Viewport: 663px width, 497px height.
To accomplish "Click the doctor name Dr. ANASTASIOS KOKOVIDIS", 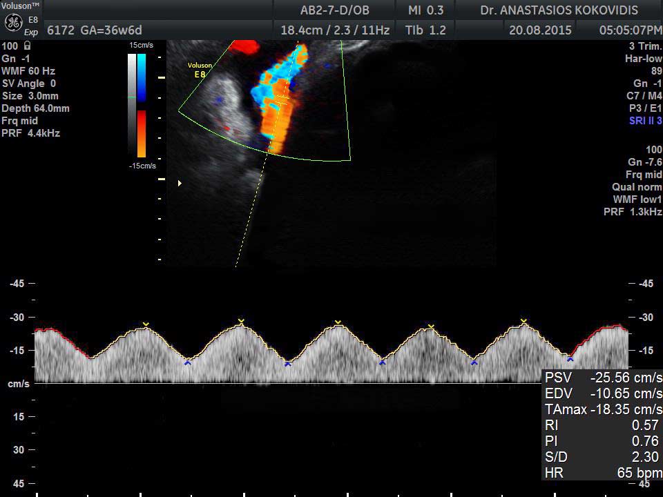I will click(x=559, y=10).
